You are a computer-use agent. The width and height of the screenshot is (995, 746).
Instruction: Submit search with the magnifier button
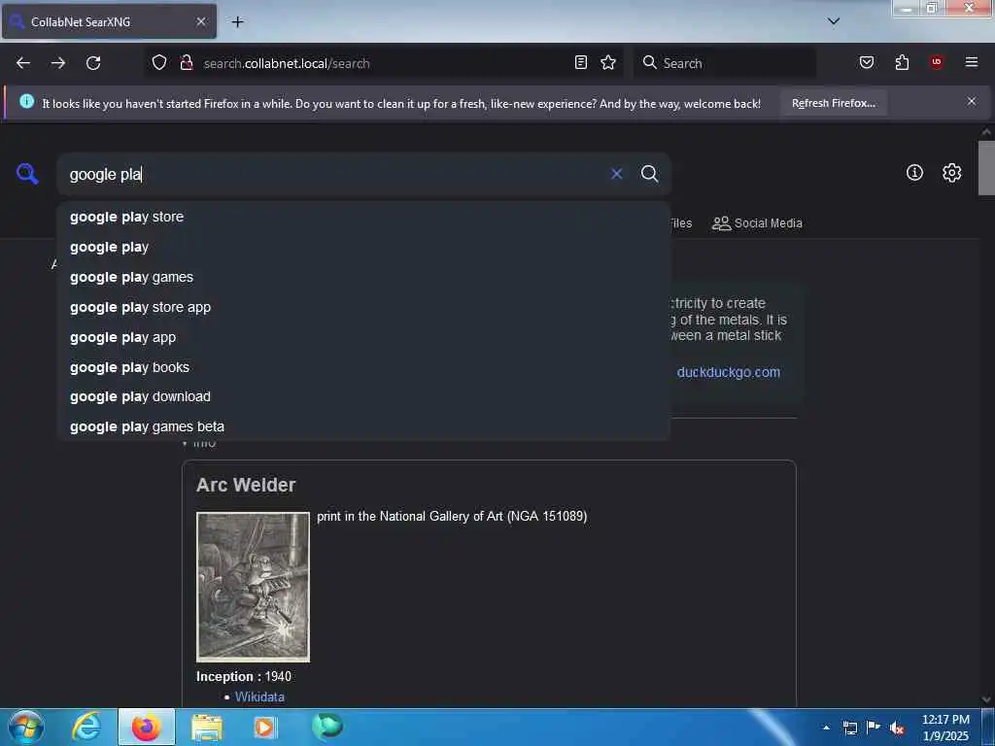click(x=649, y=174)
